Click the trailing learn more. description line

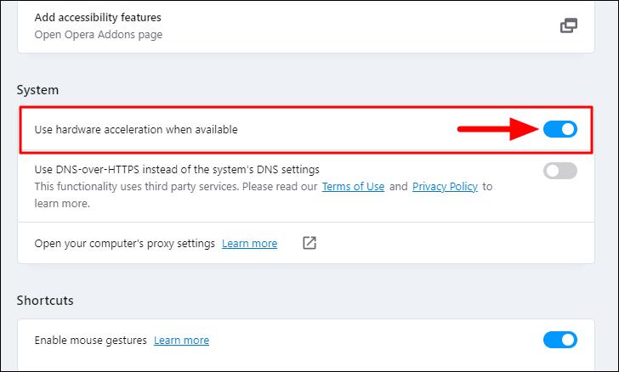click(x=62, y=204)
